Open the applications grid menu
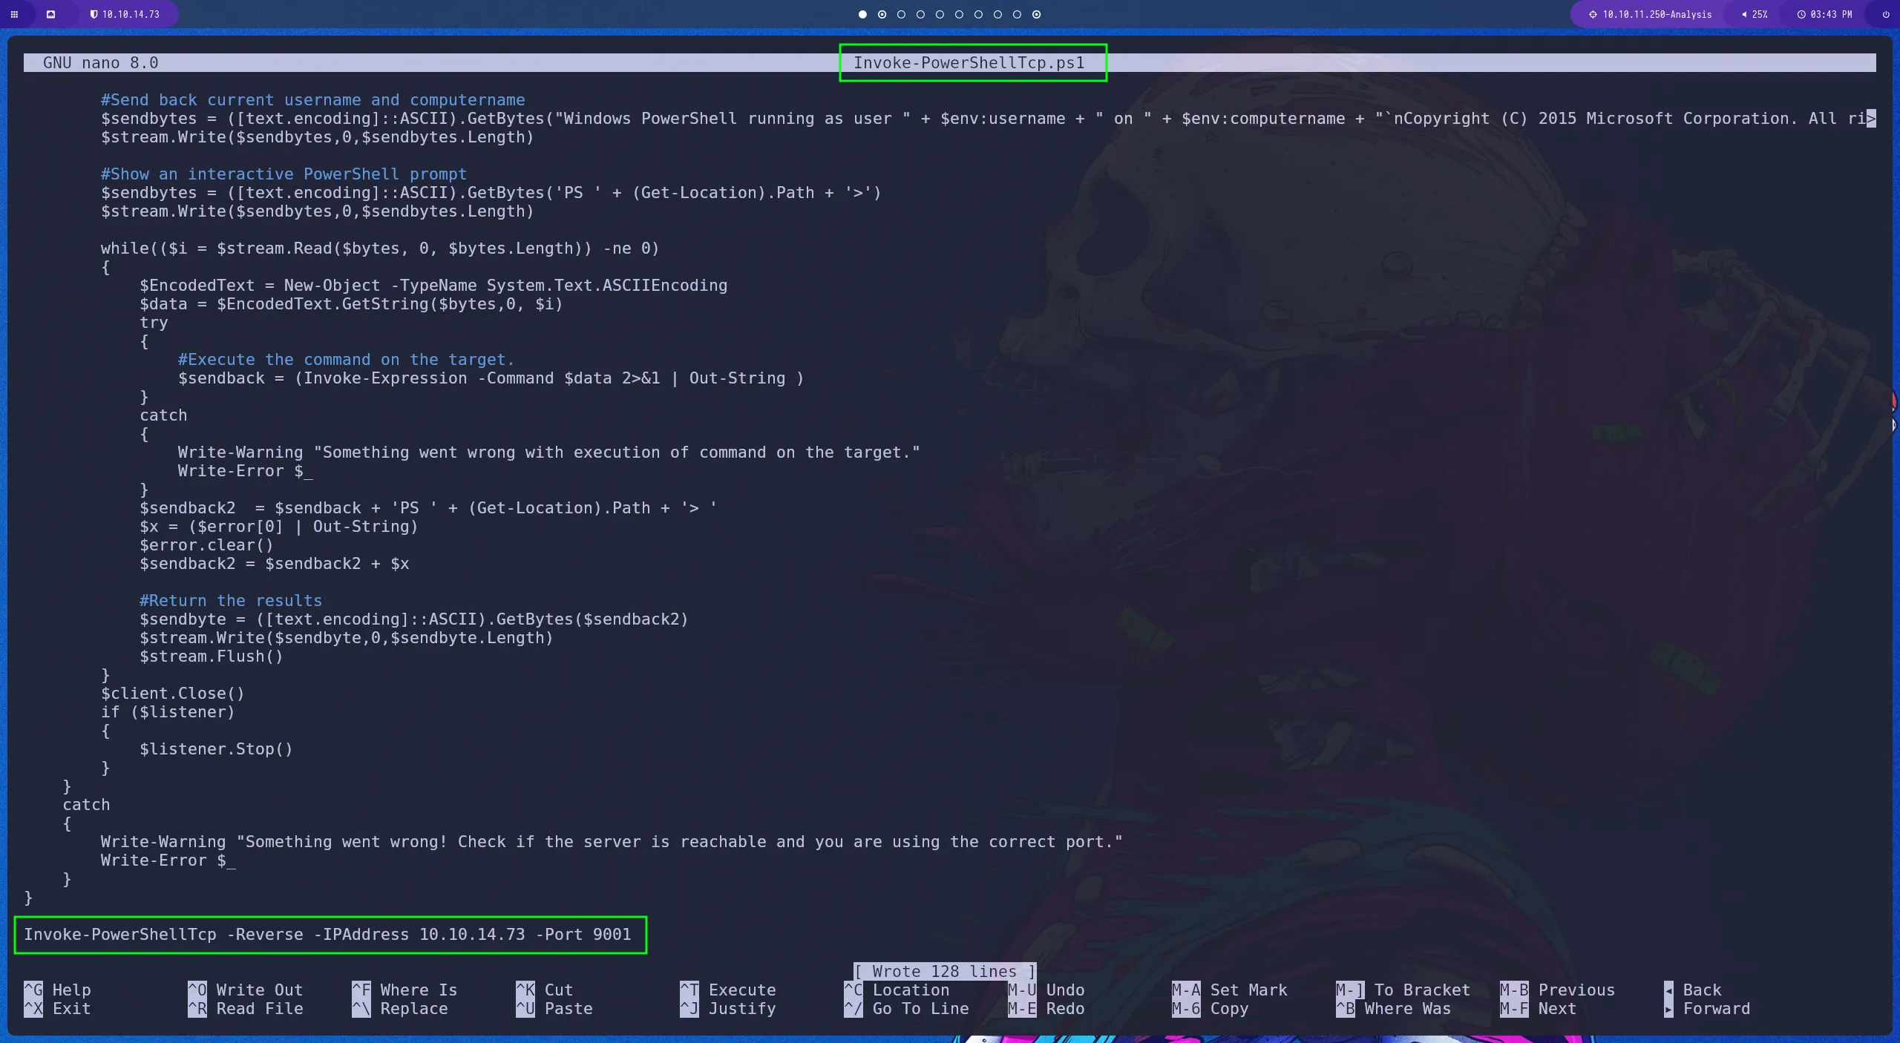1900x1043 pixels. [15, 14]
